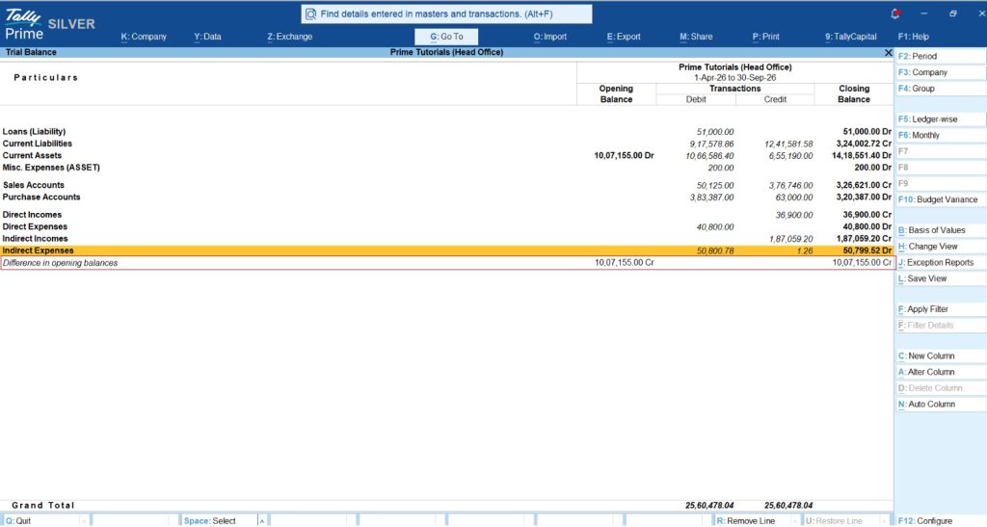
Task: Click Grand Total debit 25,60,478.04
Action: click(x=709, y=505)
